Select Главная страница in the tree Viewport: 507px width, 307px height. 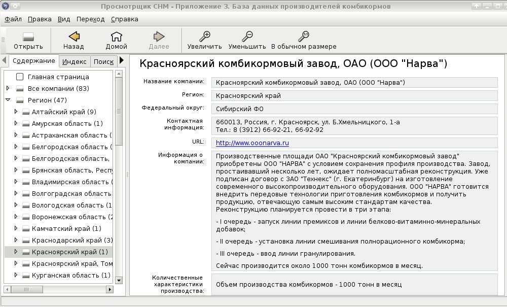(x=58, y=77)
